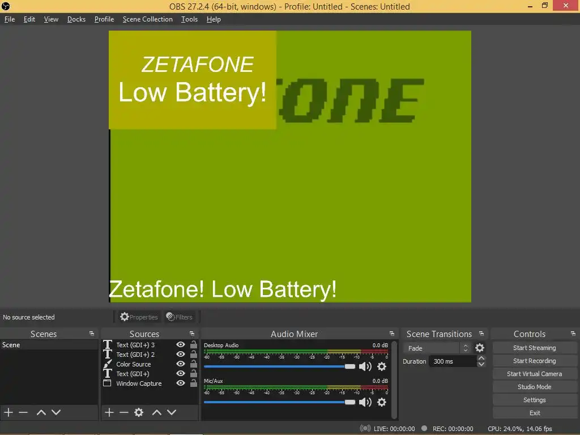Pop out the Sources dock

pyautogui.click(x=192, y=334)
